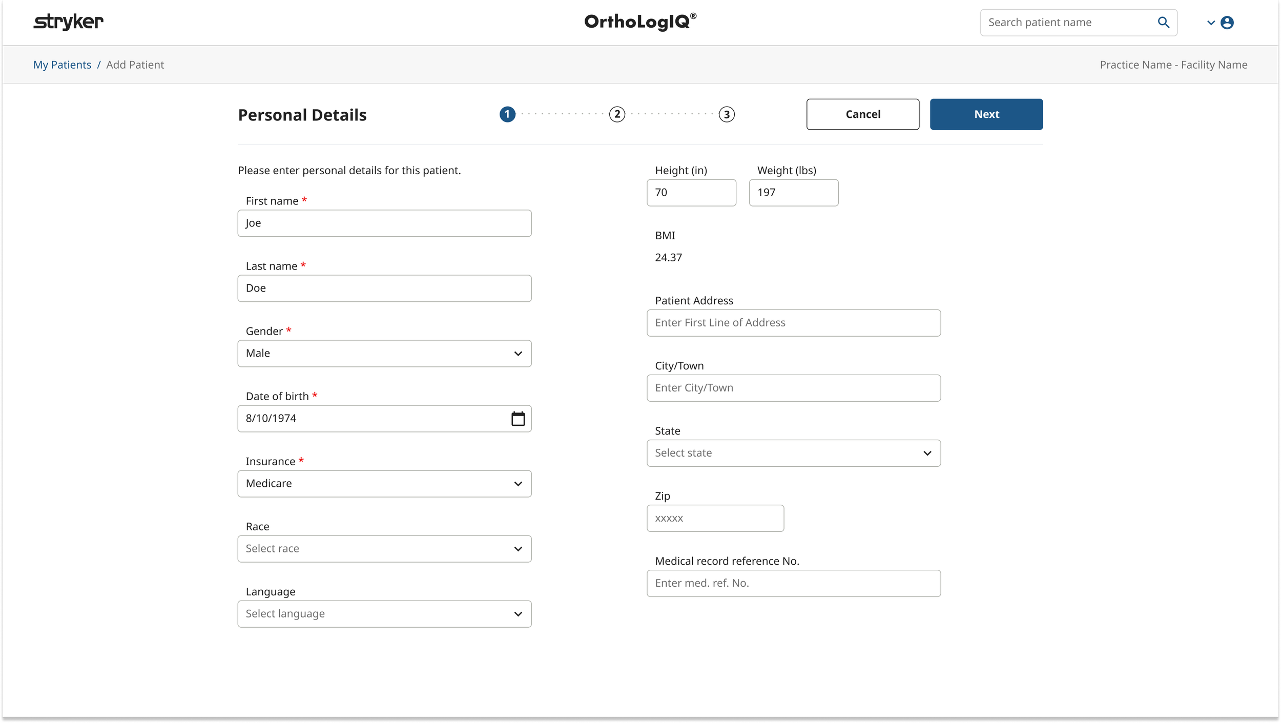Expand the Select state dropdown
The width and height of the screenshot is (1281, 723).
pos(793,453)
